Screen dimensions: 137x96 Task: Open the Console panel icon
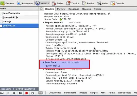[113, 3]
